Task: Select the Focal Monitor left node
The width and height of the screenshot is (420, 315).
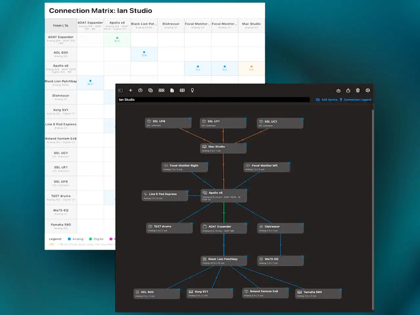Action: coord(267,167)
